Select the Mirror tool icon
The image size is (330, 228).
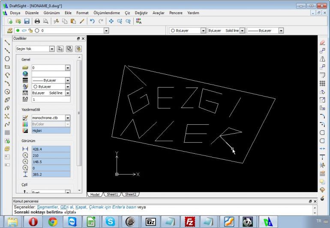[x=322, y=59]
